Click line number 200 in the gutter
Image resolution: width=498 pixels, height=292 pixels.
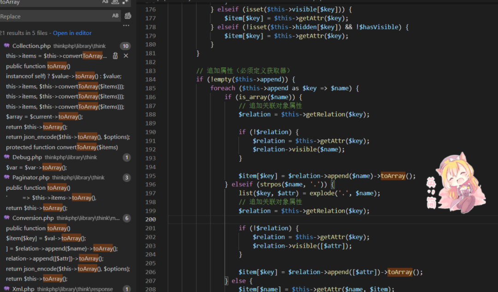[150, 219]
